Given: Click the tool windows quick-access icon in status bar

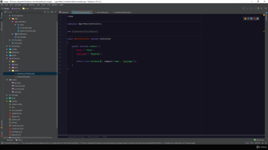Looking at the screenshot, I should click(2, 143).
